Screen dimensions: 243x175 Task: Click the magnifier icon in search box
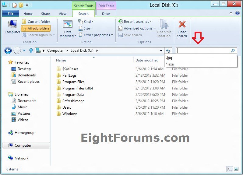click(233, 51)
